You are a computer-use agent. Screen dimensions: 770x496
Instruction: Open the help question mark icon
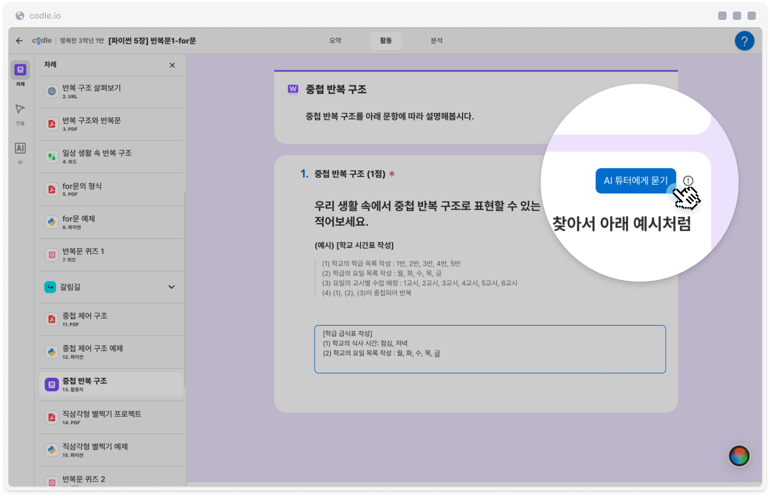point(744,41)
